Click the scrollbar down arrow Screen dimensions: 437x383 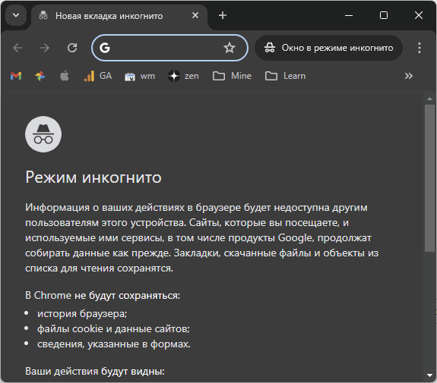pyautogui.click(x=429, y=375)
